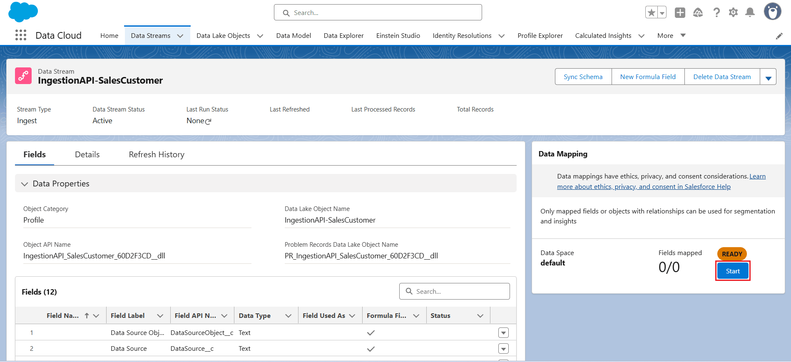Switch to the Refresh History tab
Viewport: 791px width, 362px height.
[x=157, y=154]
